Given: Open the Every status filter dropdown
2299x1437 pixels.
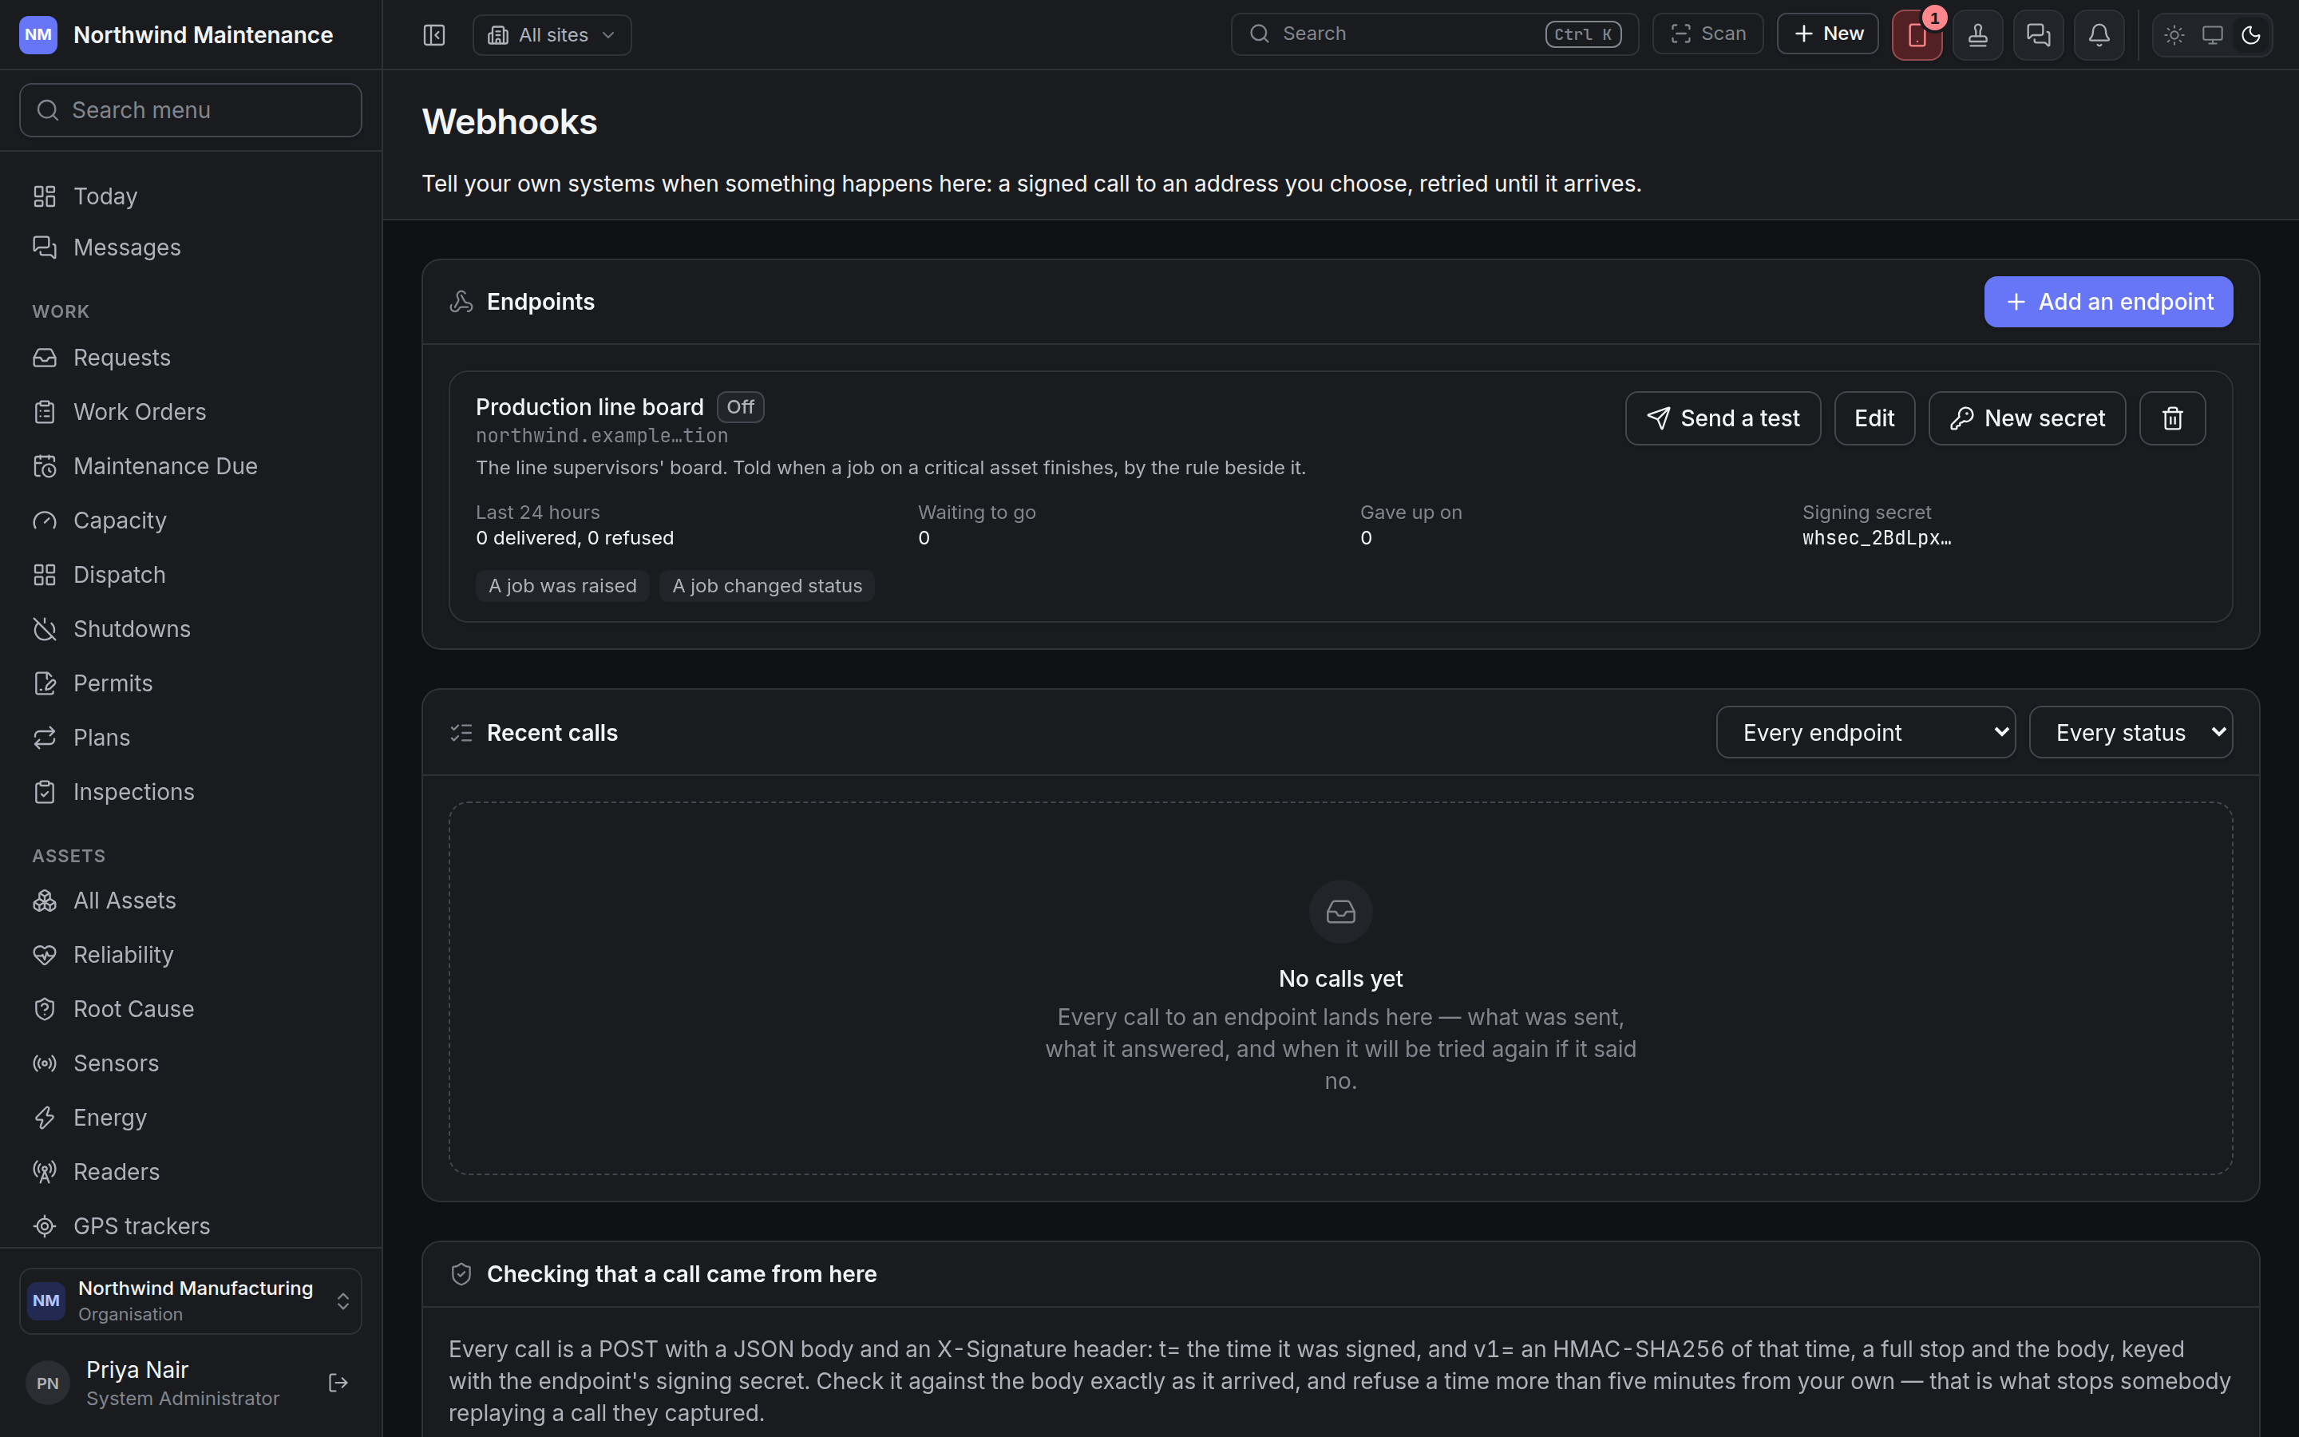Looking at the screenshot, I should pos(2130,732).
